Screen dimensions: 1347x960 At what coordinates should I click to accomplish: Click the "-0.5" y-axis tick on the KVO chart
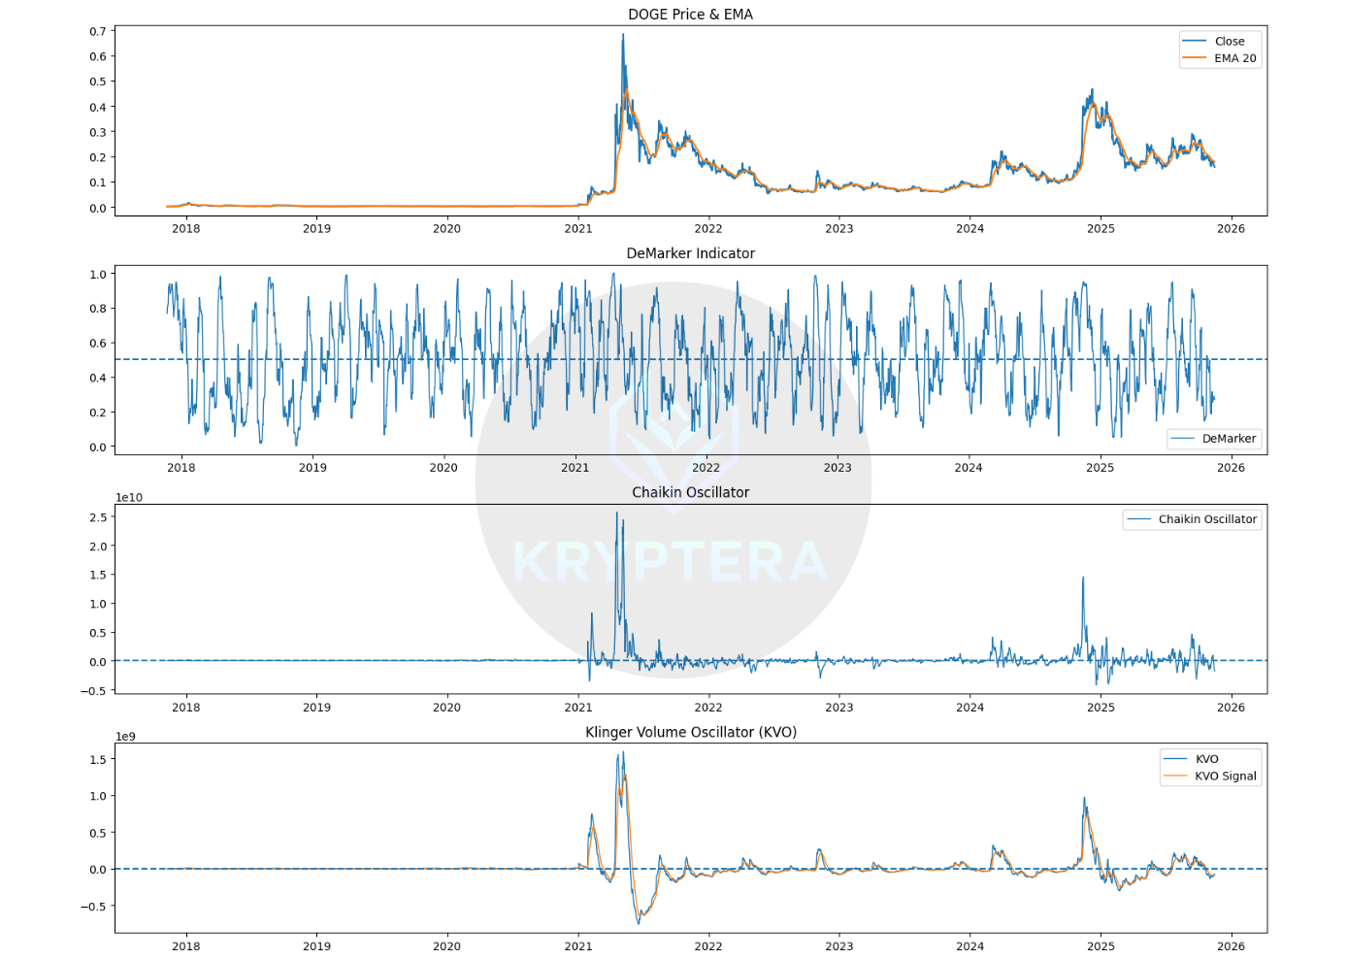click(x=95, y=908)
